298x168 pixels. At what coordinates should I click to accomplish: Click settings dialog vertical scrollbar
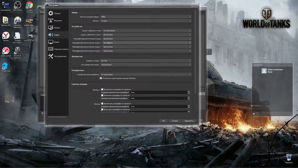[195, 51]
